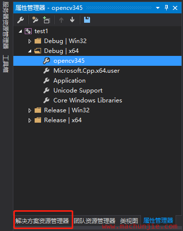
Task: Click Add New Project Property Sheet icon
Action: (x=35, y=20)
